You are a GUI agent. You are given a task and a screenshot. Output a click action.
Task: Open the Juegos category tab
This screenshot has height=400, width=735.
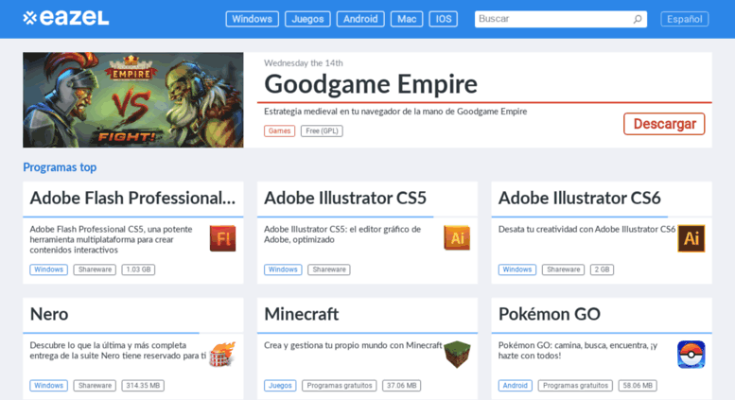[x=307, y=19]
